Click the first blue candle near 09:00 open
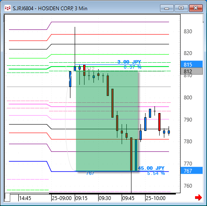This screenshot has width=207, height=206. tap(70, 79)
